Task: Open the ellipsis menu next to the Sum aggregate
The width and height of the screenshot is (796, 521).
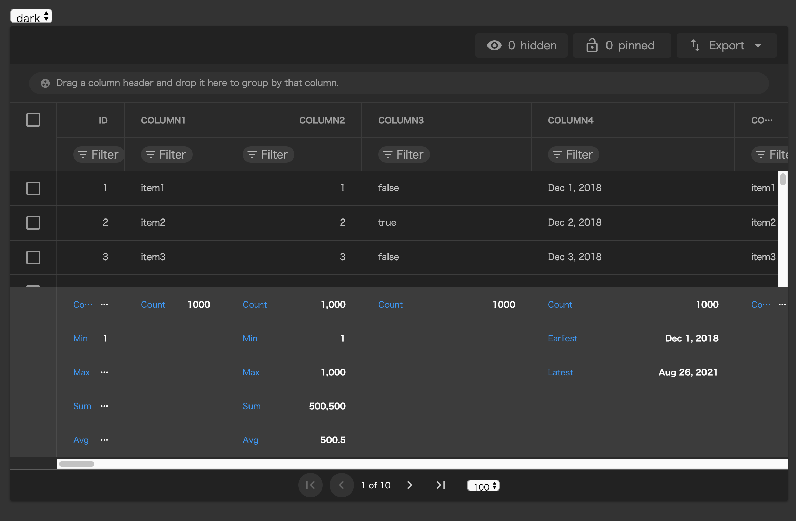Action: pyautogui.click(x=104, y=406)
